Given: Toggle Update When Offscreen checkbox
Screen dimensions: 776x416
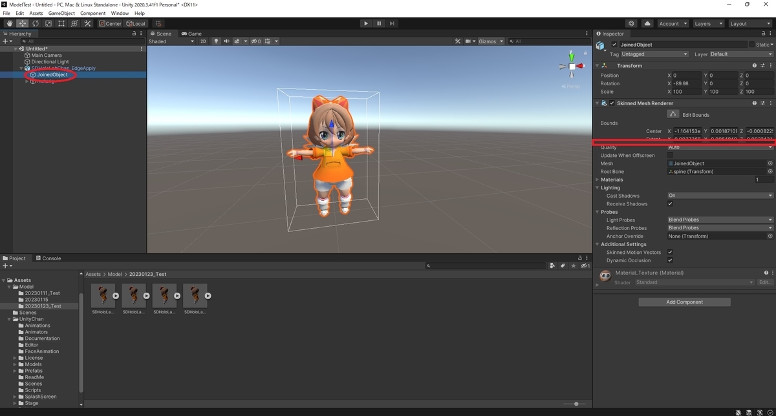Looking at the screenshot, I should tap(670, 156).
